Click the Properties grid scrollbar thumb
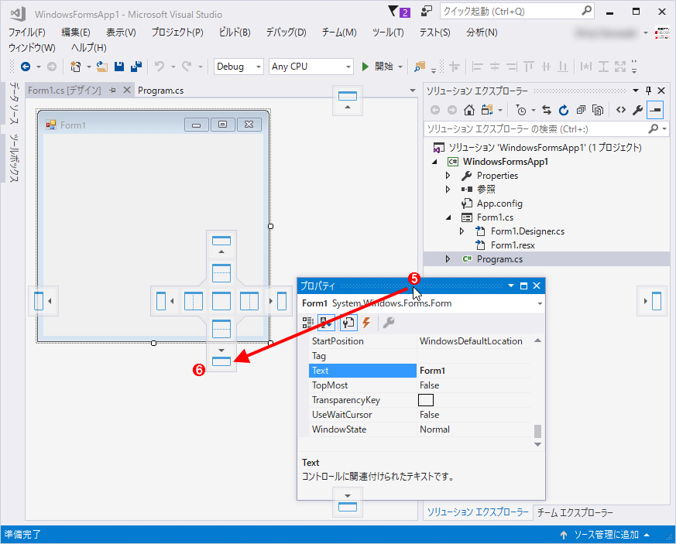676x544 pixels. [537, 431]
